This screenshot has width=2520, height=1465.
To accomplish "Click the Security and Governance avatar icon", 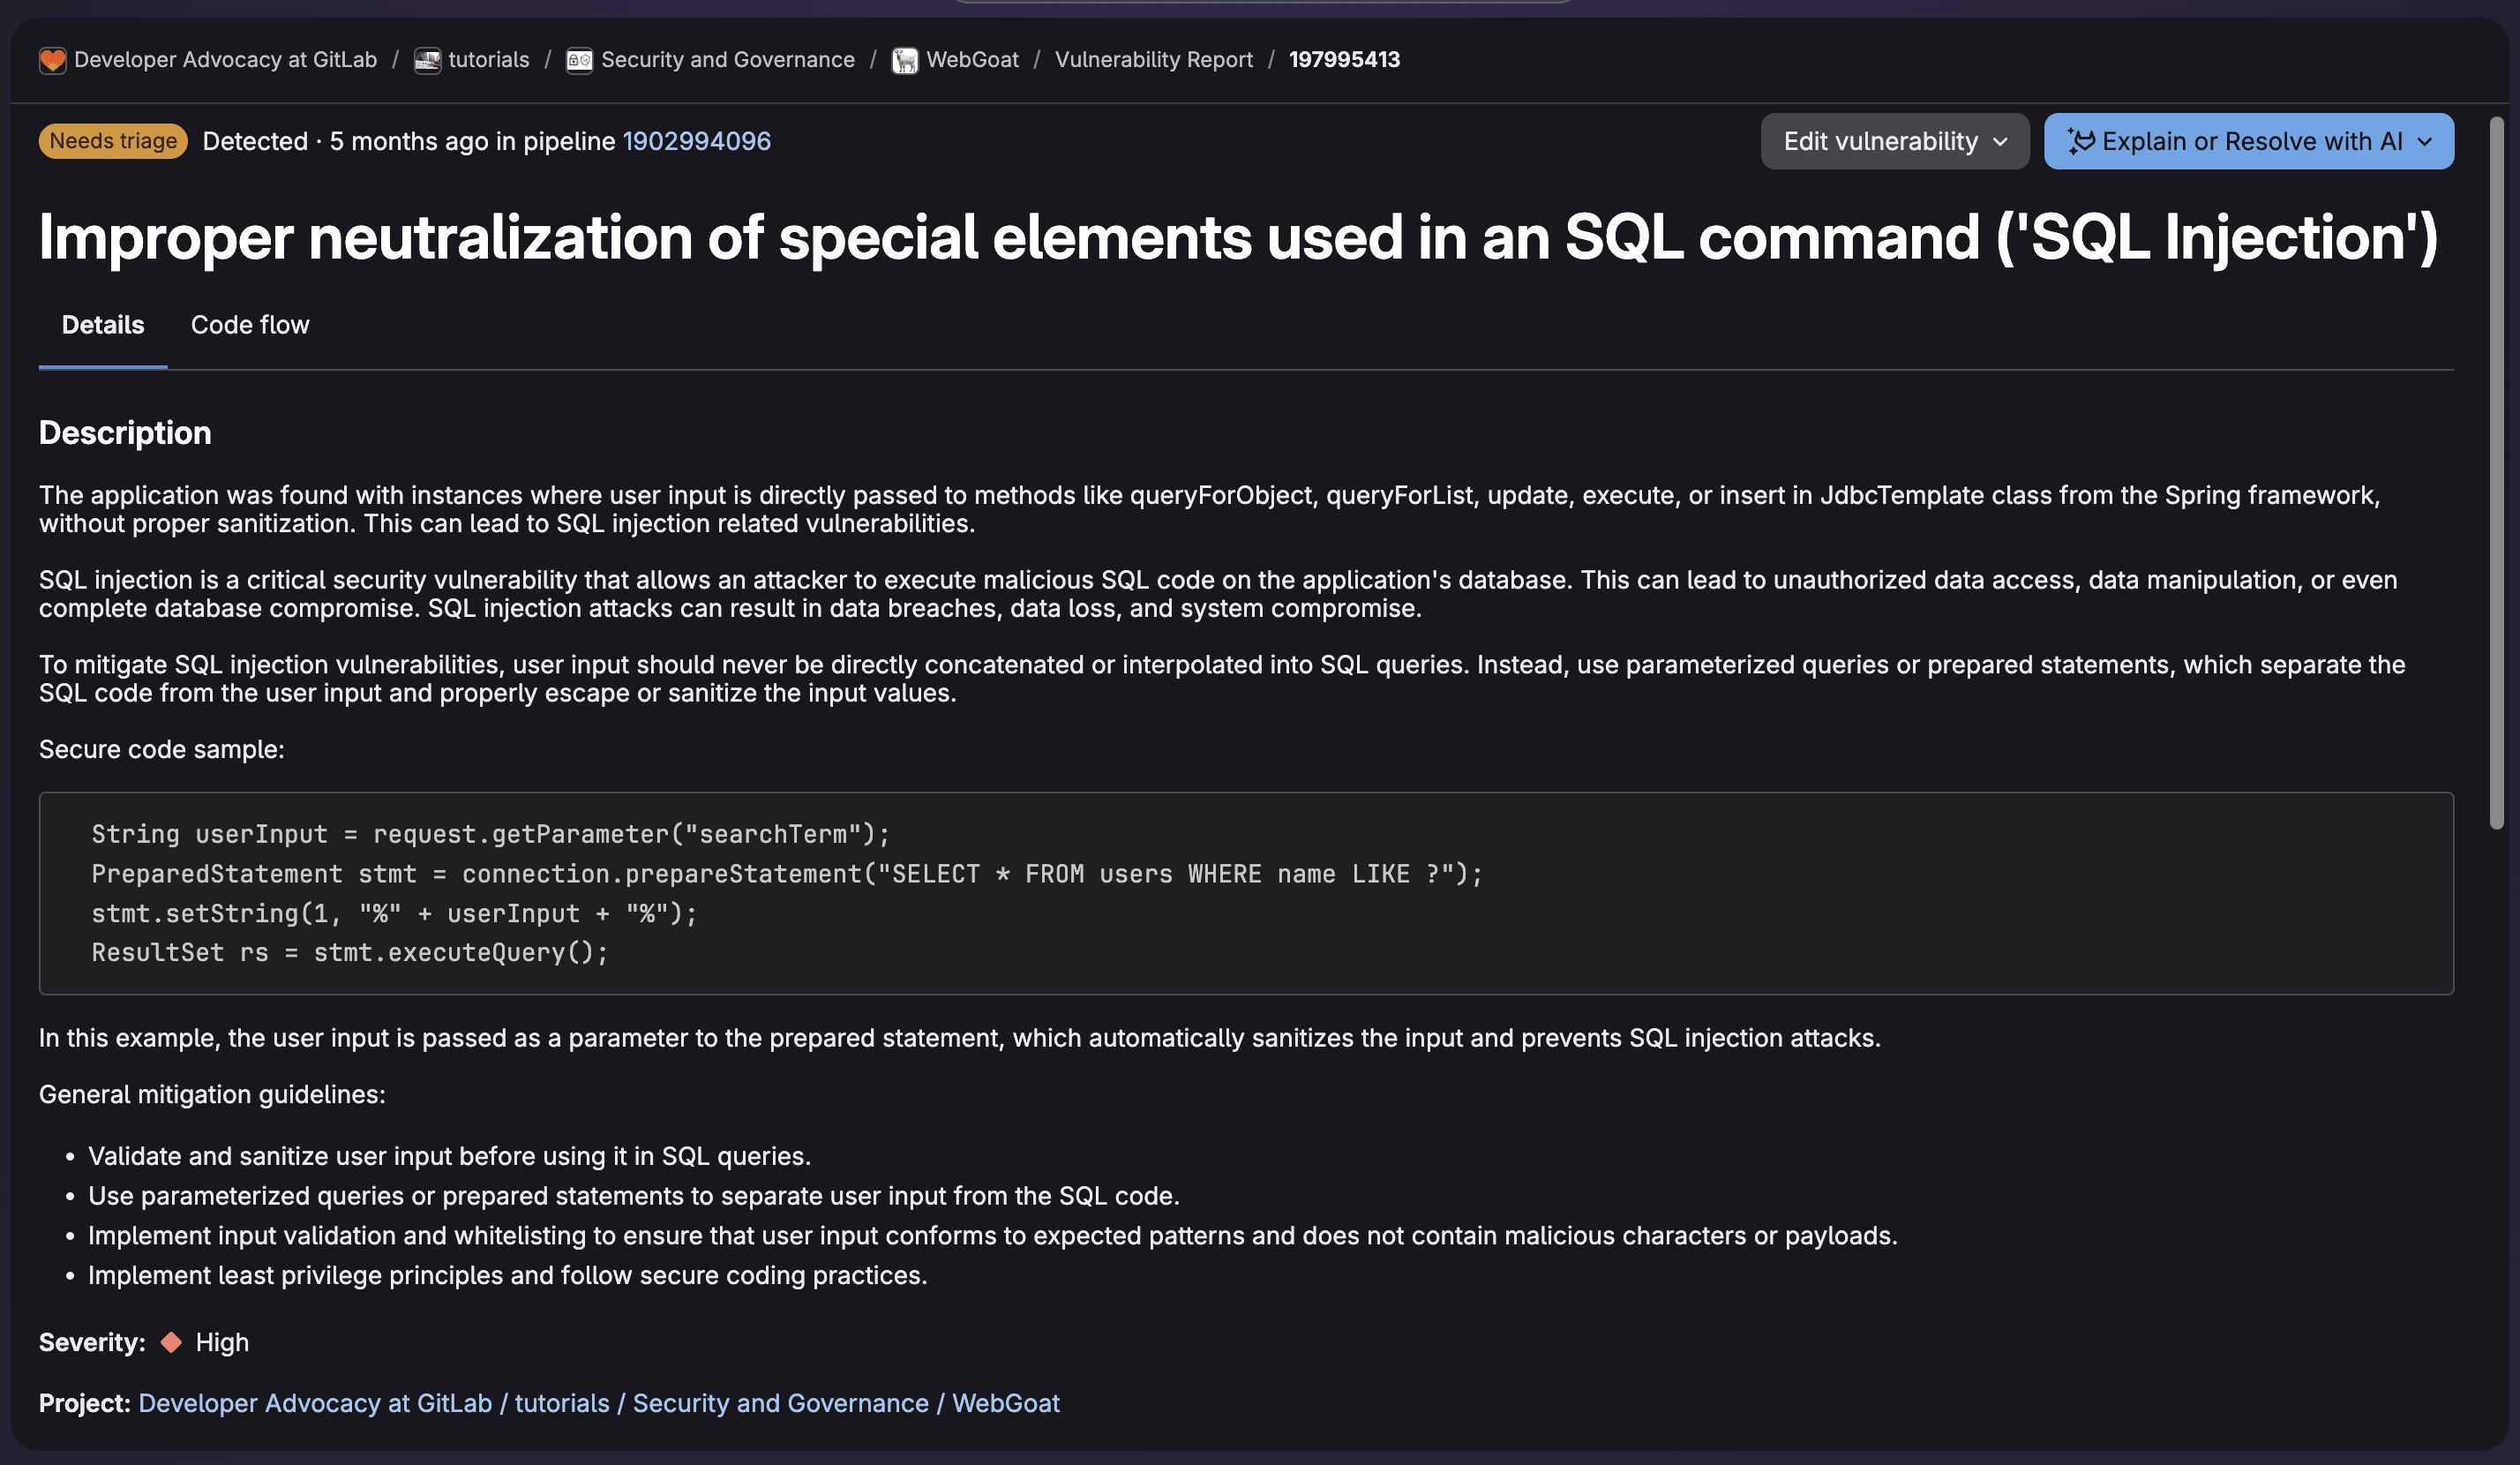I will pos(579,60).
